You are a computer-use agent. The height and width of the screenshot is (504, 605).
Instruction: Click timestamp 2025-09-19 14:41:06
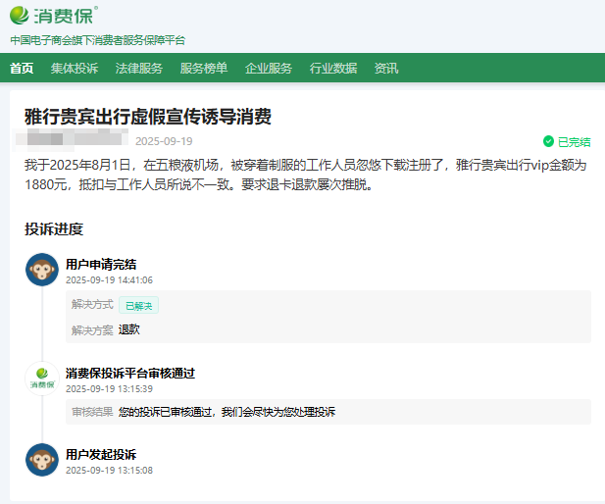pyautogui.click(x=109, y=280)
